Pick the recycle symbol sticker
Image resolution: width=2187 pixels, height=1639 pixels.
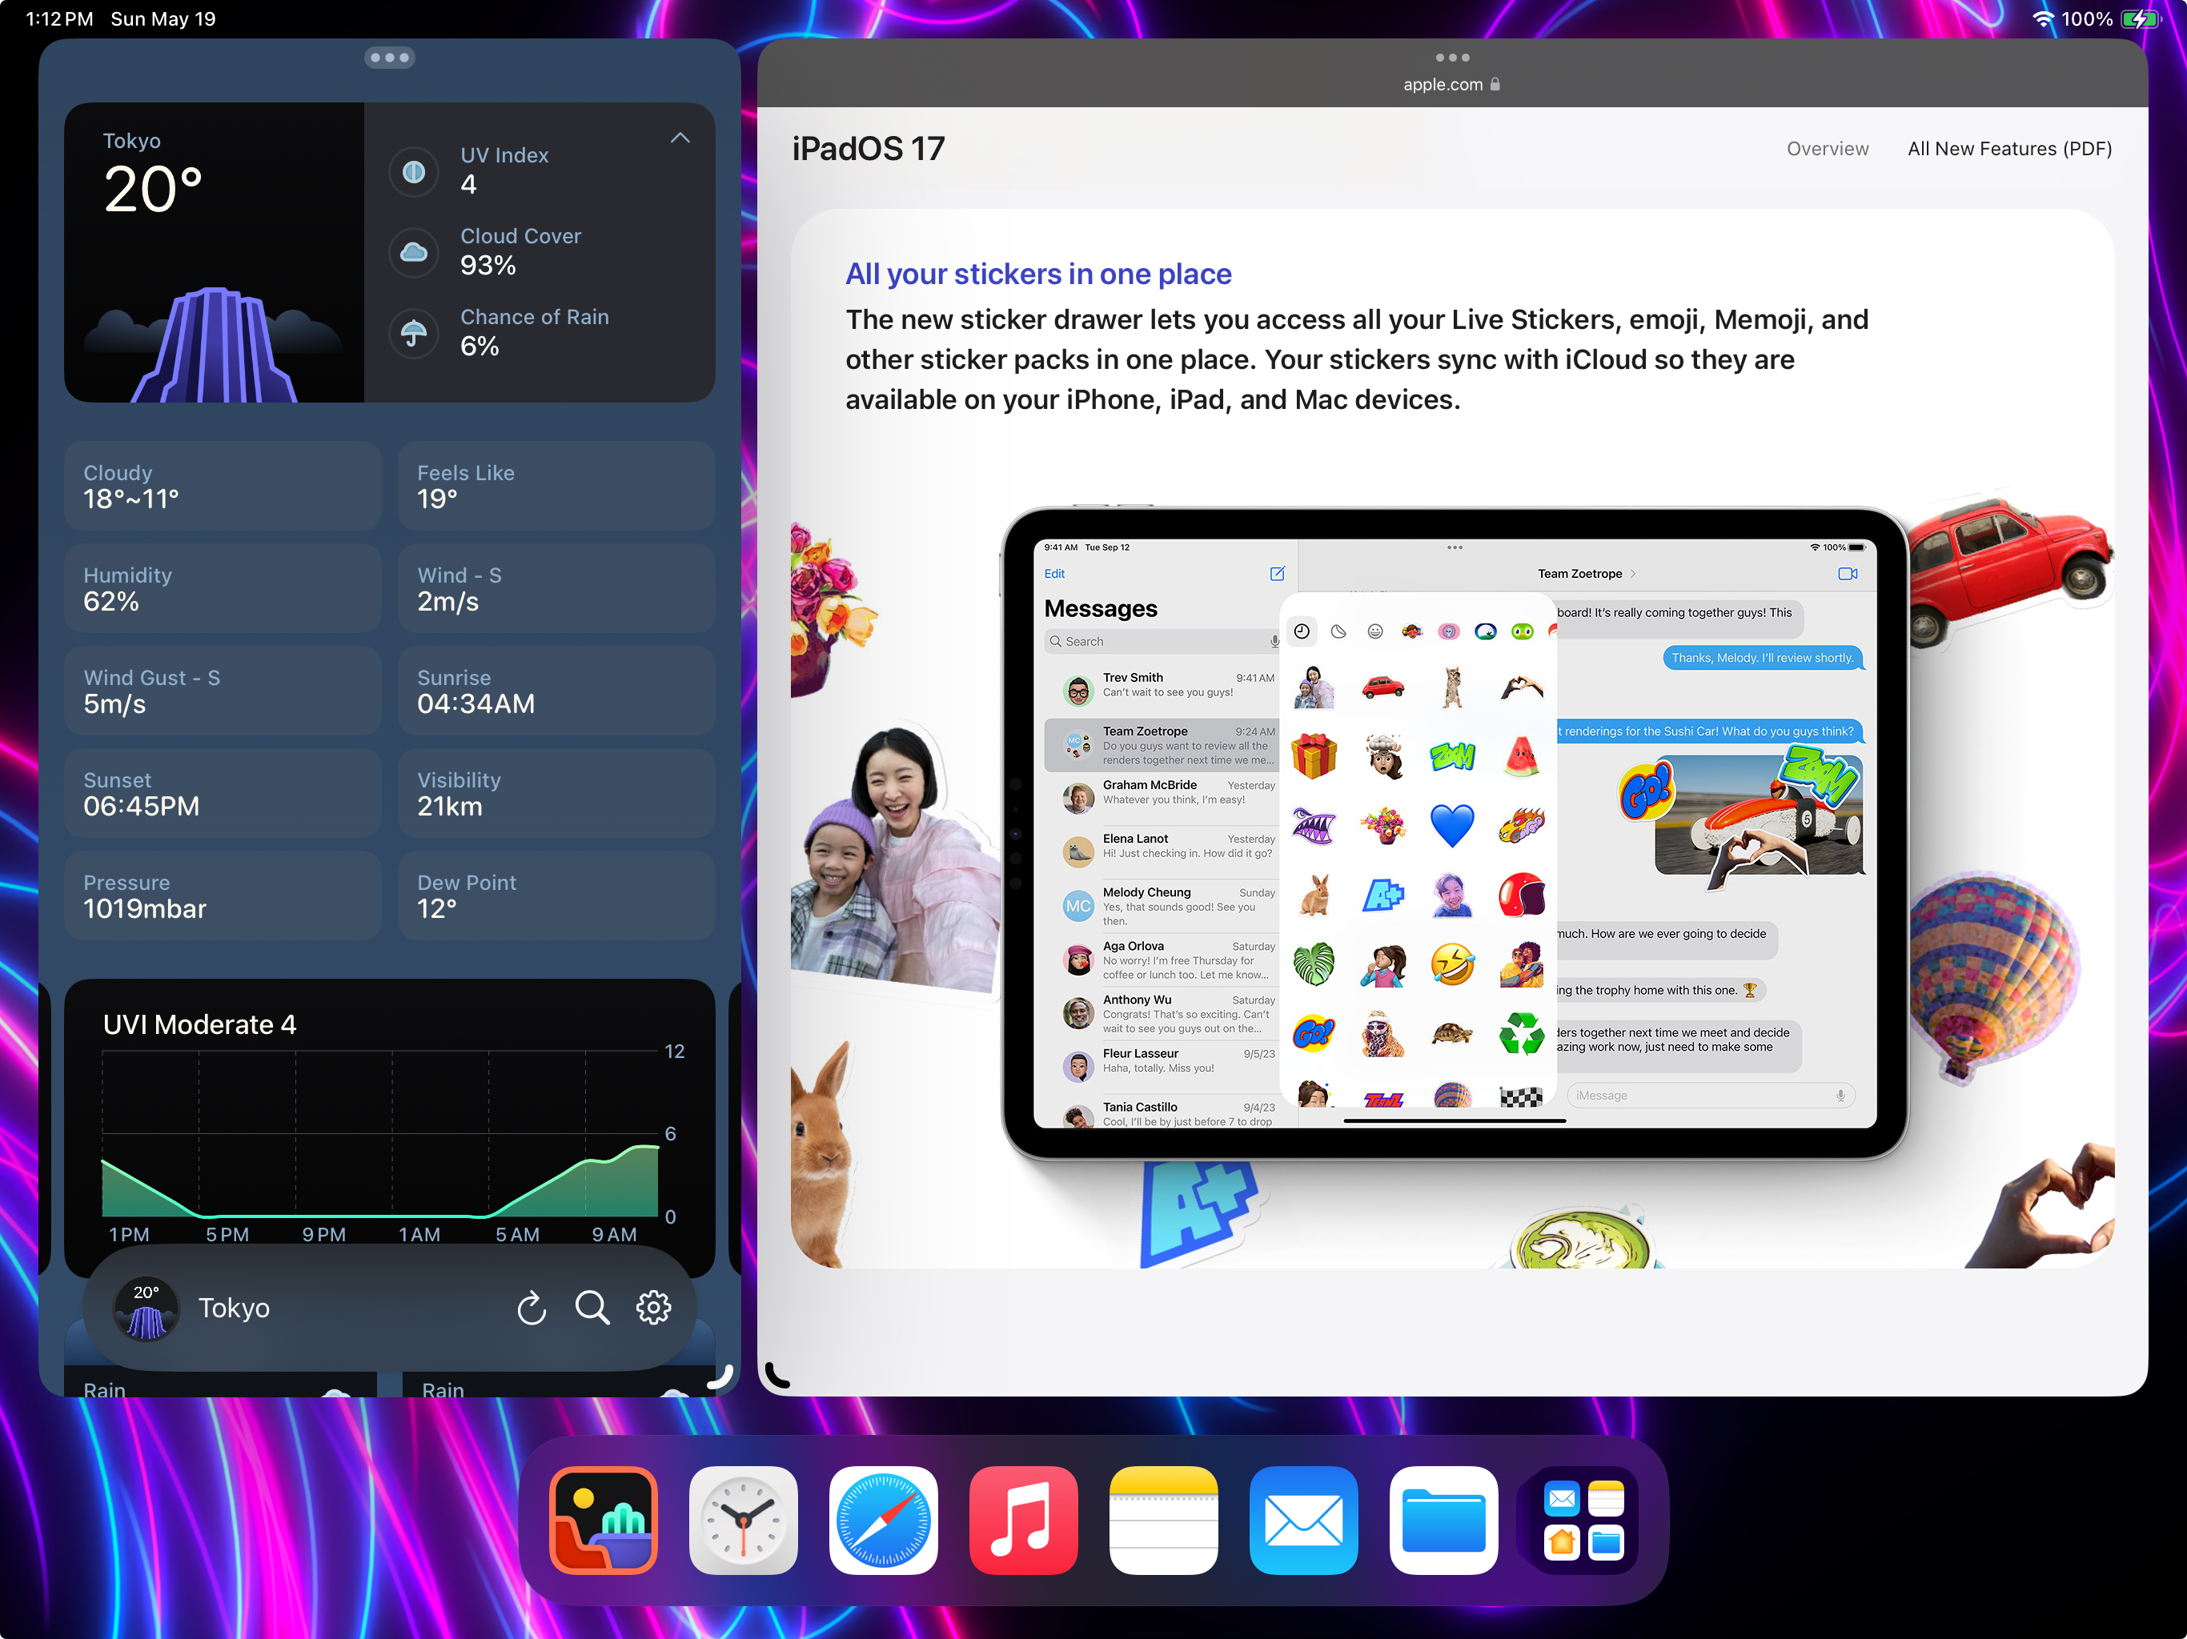coord(1521,1033)
